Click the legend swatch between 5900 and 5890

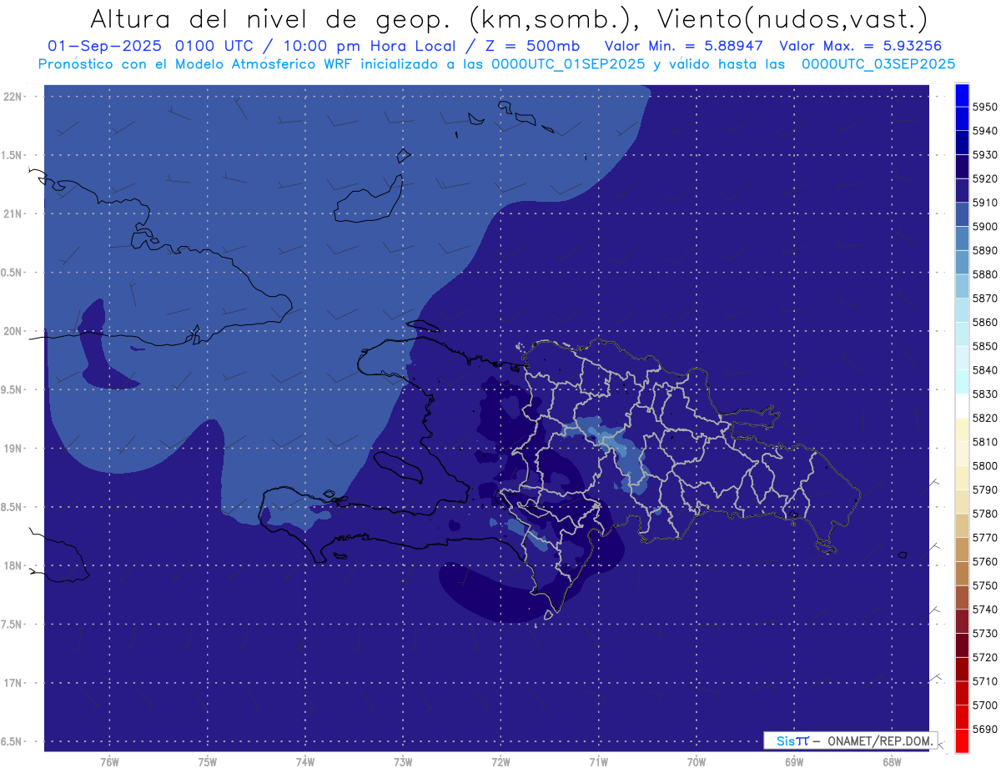[962, 238]
